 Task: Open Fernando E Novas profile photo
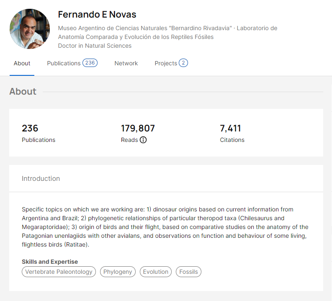(30, 29)
